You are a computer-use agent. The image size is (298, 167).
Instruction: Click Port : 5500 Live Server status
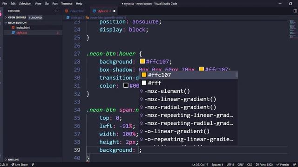[x=264, y=165]
